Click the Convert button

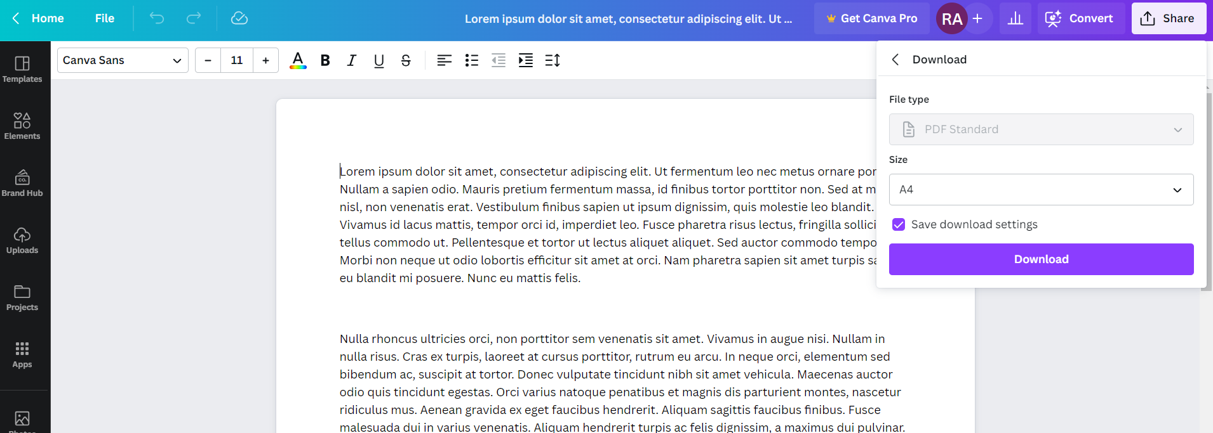click(1082, 18)
